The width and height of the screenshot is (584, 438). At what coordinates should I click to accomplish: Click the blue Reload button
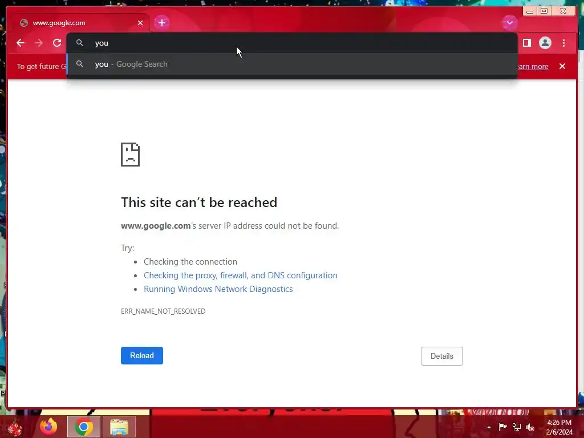point(142,356)
